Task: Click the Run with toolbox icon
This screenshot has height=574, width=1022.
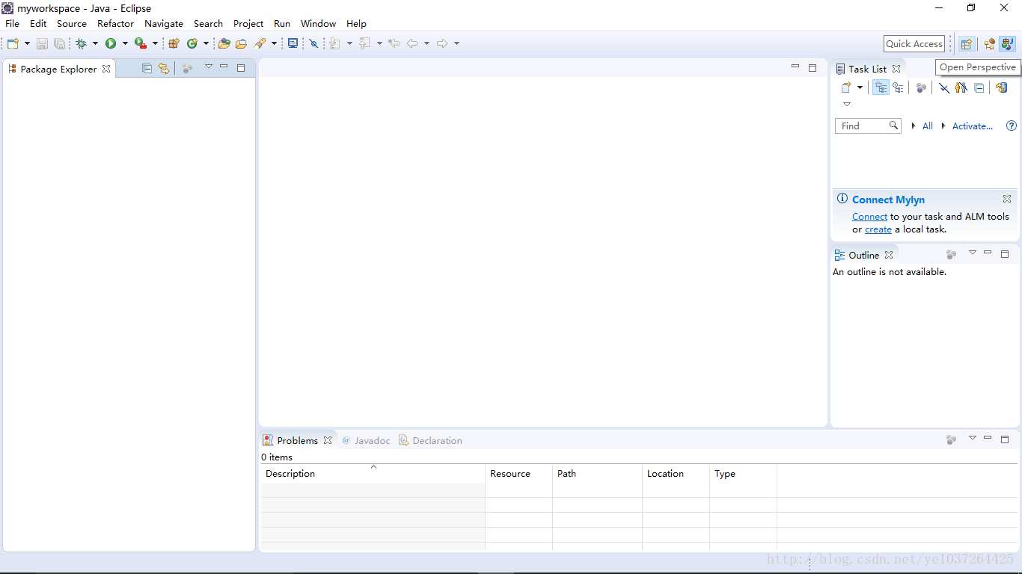Action: click(141, 43)
